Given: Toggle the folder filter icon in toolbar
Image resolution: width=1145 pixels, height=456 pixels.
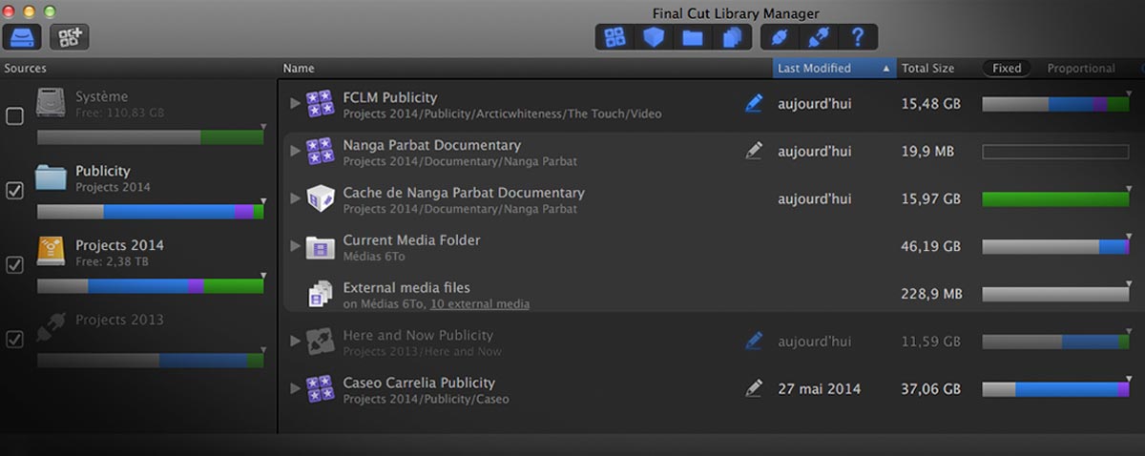Looking at the screenshot, I should tap(693, 37).
